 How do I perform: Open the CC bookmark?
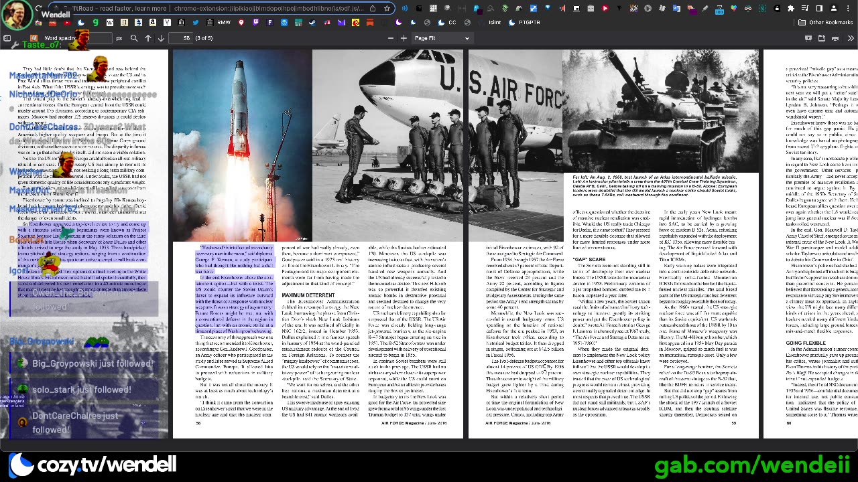click(446, 23)
